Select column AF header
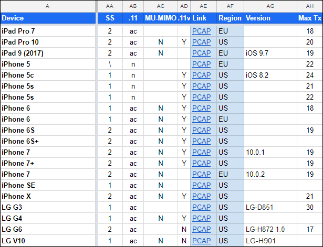The width and height of the screenshot is (323, 247). pos(231,6)
